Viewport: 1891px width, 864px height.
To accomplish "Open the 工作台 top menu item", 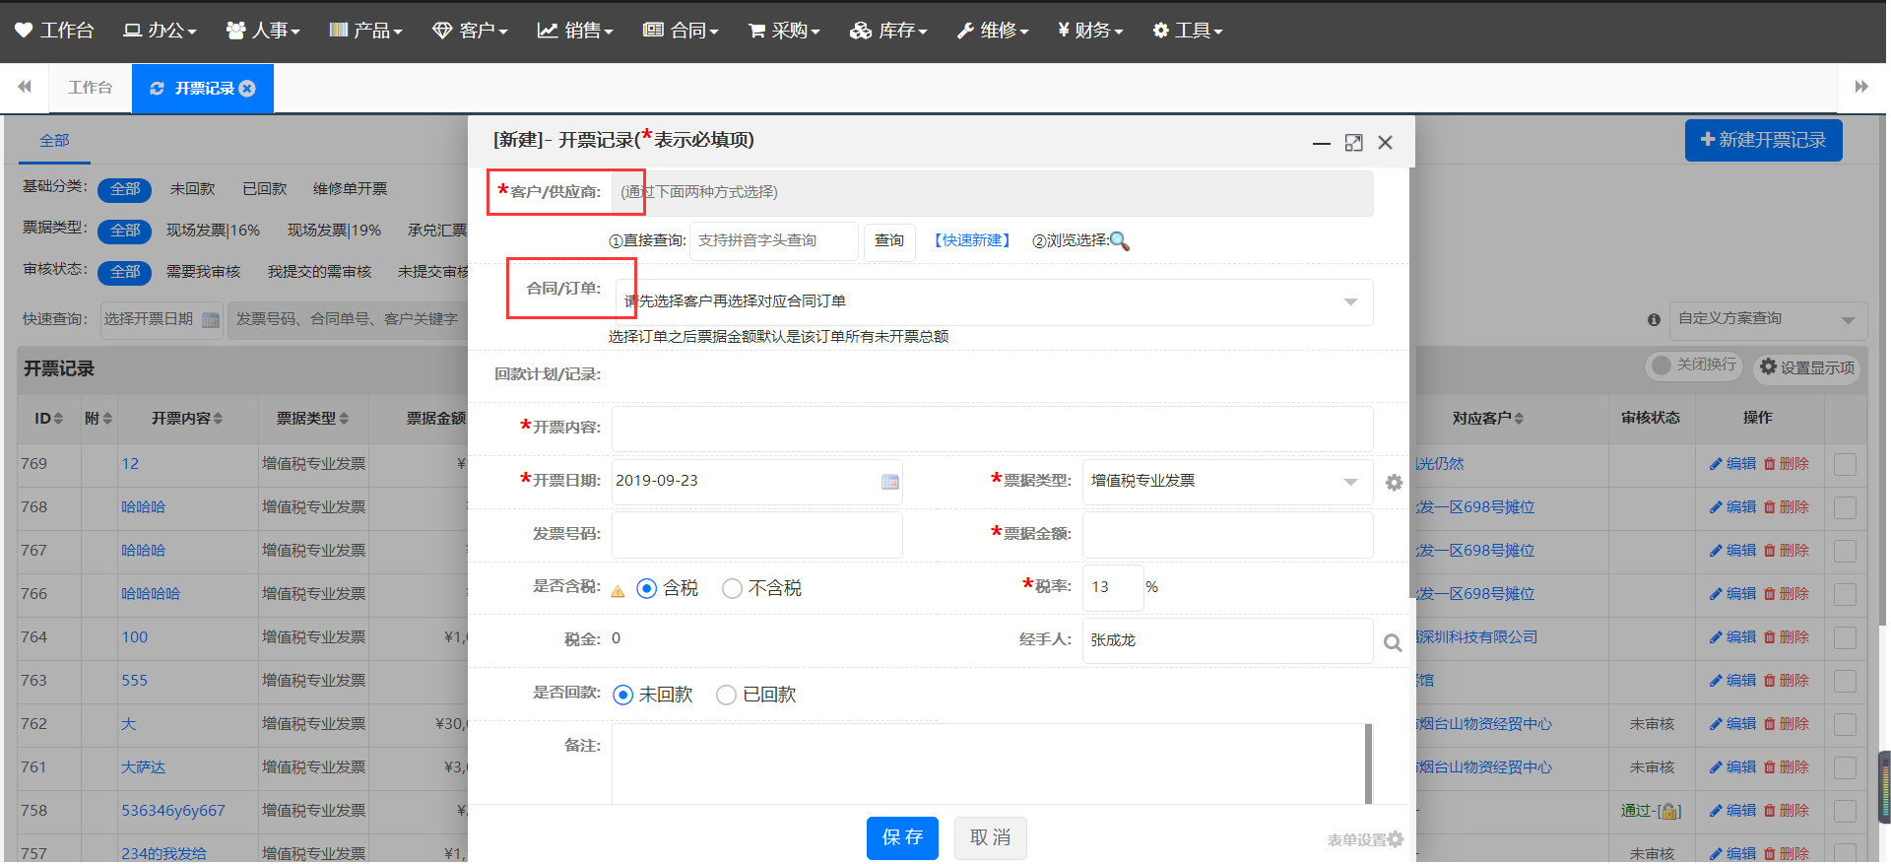I will click(x=54, y=31).
